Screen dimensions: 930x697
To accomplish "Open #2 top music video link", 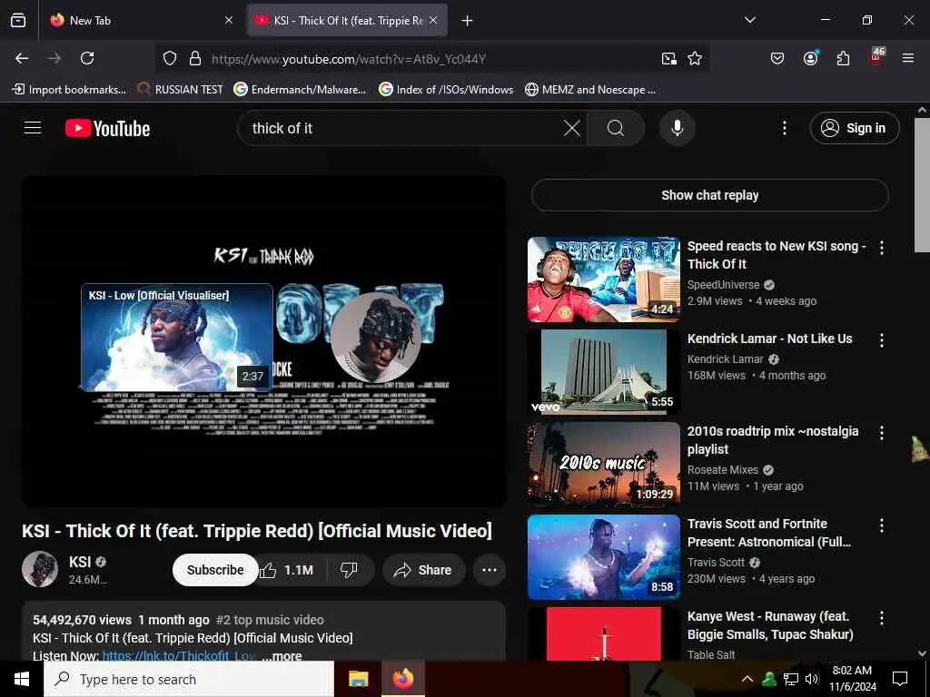I will pos(270,620).
